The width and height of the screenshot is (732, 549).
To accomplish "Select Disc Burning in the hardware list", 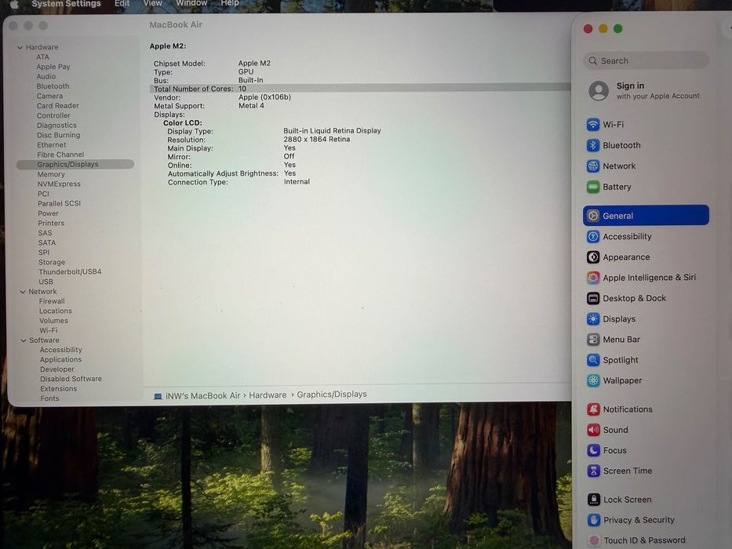I will (x=58, y=136).
